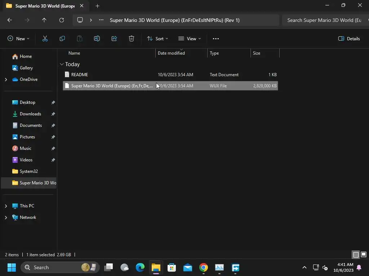Screen dimensions: 369x276
Task: Open Home in the sidebar
Action: click(x=26, y=56)
